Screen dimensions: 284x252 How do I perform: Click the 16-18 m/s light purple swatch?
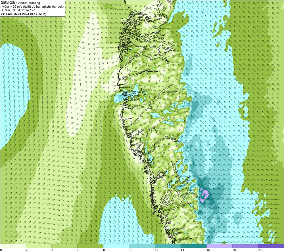click(x=219, y=246)
